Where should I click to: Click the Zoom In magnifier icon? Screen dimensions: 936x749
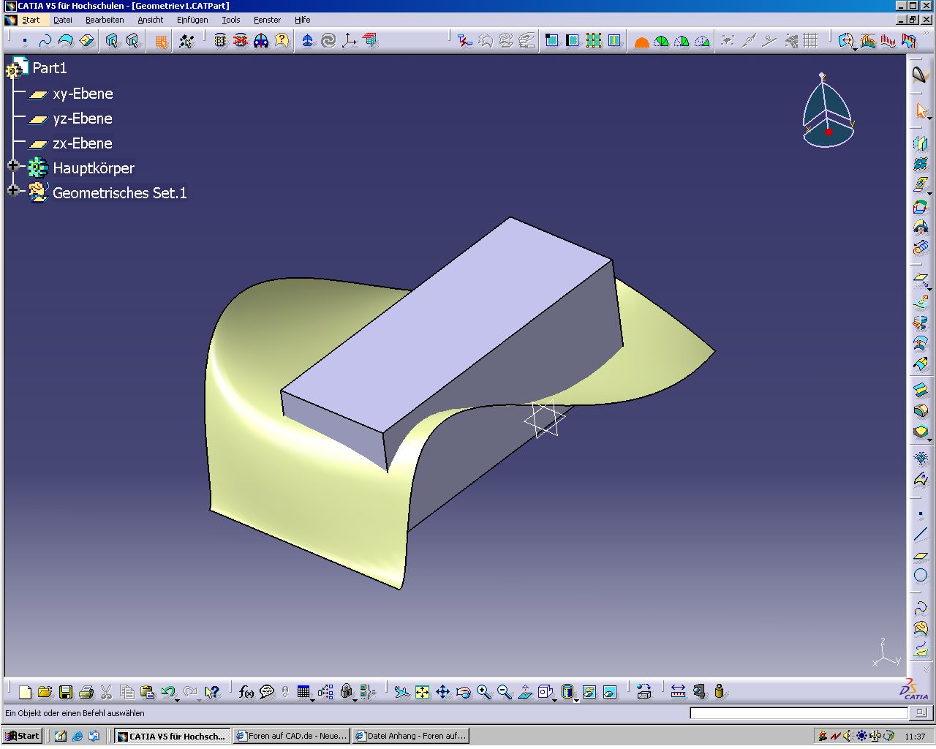(484, 692)
